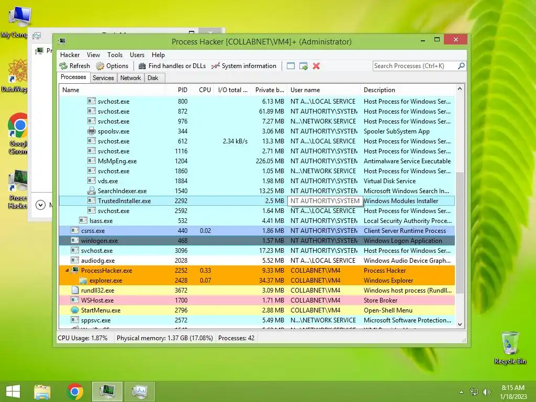Show hidden tray icons arrow
Viewport: 536px width, 402px height.
[462, 392]
